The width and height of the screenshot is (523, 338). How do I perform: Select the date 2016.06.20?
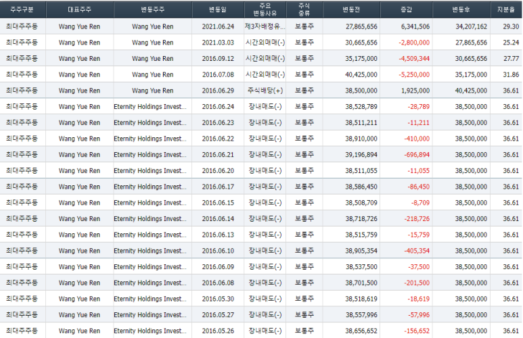click(x=218, y=170)
